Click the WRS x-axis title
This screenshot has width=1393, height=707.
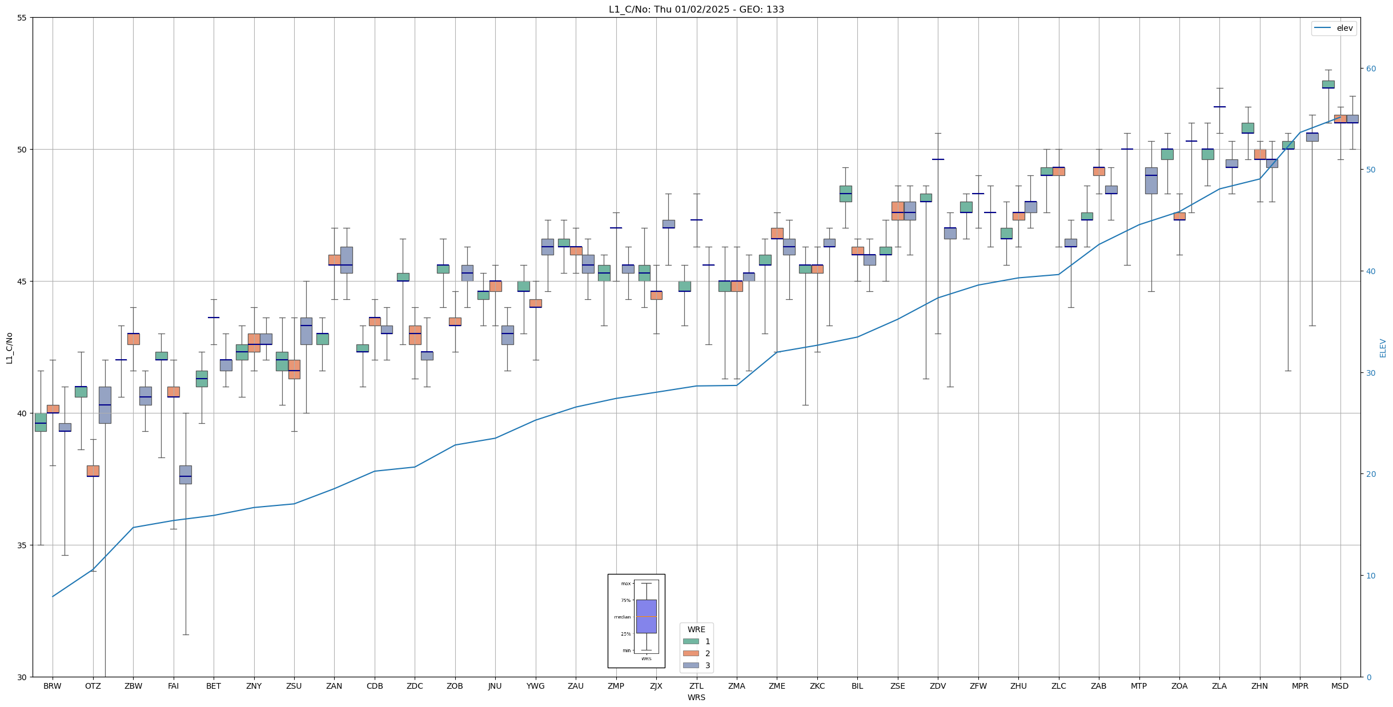tap(696, 697)
